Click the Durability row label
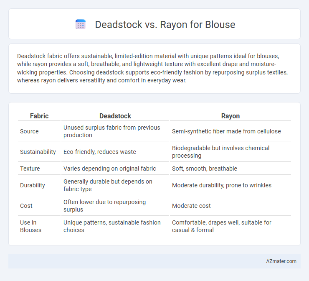 [x=33, y=185]
